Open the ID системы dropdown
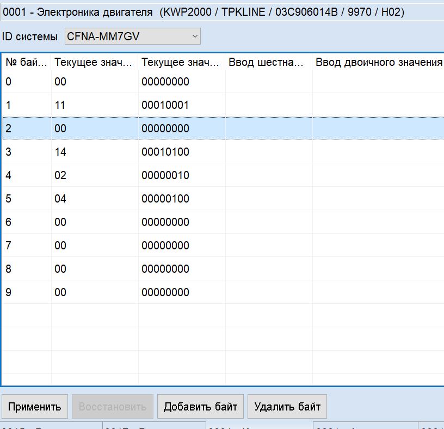 (x=133, y=36)
